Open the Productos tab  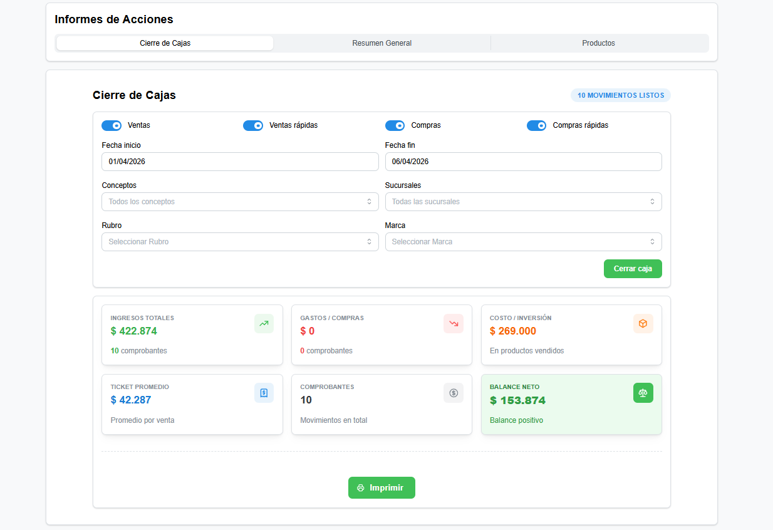click(x=598, y=43)
